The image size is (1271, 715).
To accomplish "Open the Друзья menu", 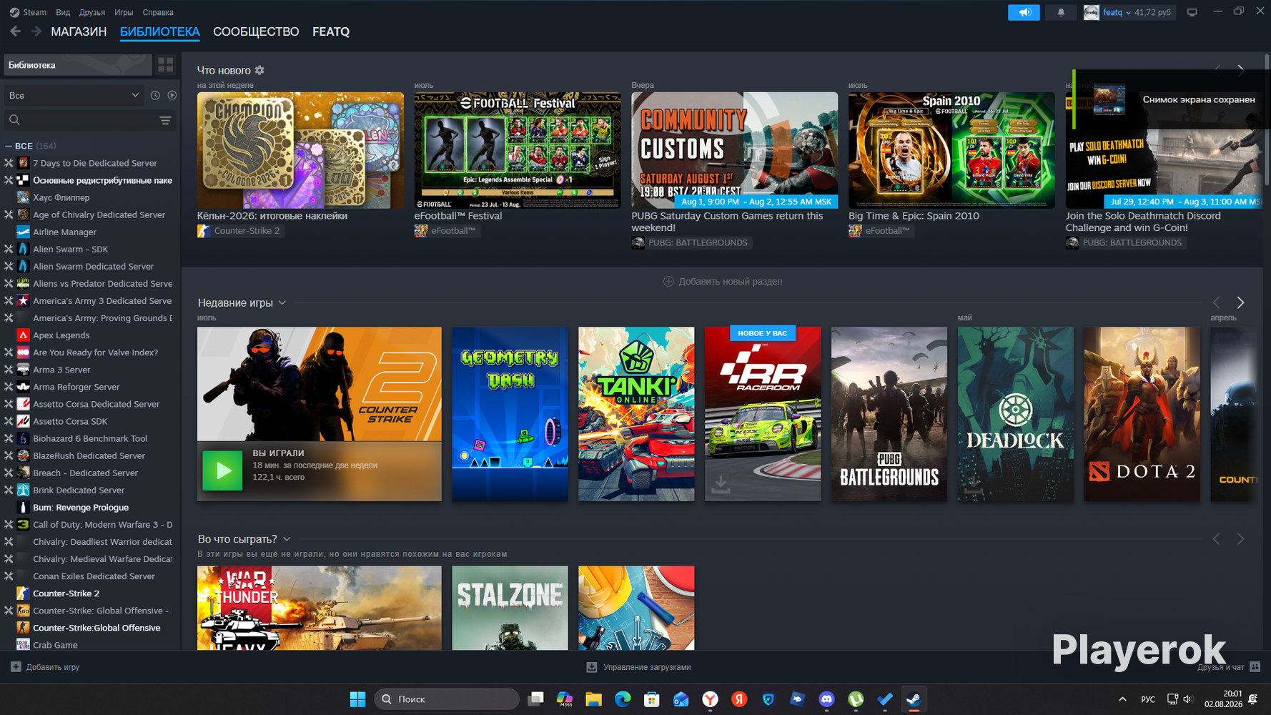I will coord(92,12).
